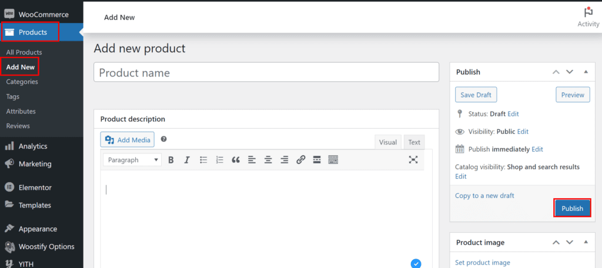
Task: Click the Publish button
Action: tap(572, 209)
